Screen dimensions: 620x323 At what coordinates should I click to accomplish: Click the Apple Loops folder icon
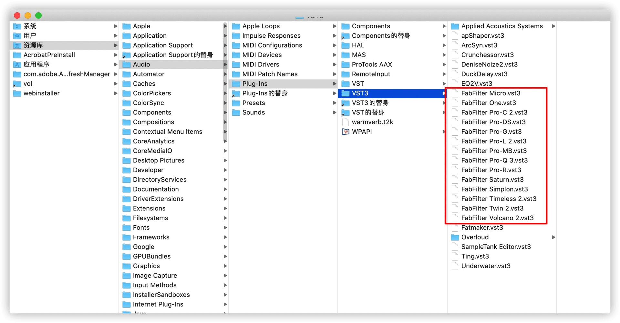pos(236,26)
